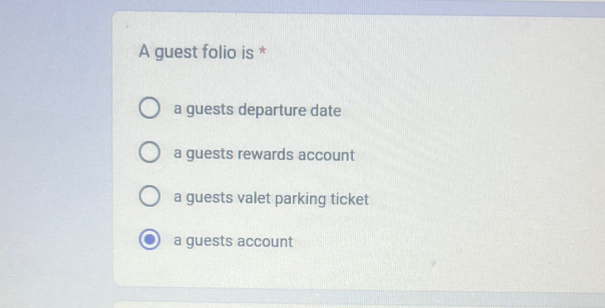Image resolution: width=605 pixels, height=308 pixels.
Task: Click the 'a guests account' label text
Action: click(232, 242)
